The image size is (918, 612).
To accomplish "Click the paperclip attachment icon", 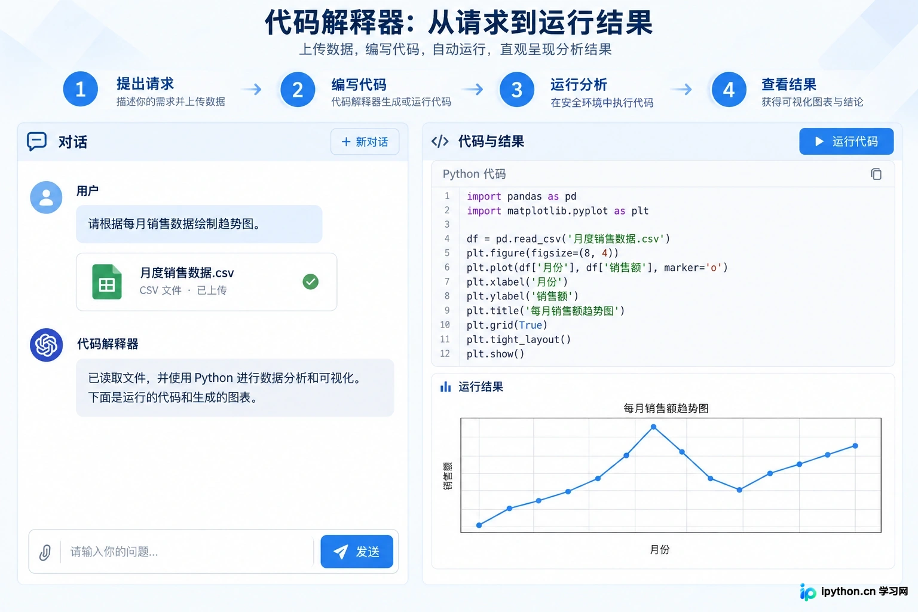I will point(45,552).
